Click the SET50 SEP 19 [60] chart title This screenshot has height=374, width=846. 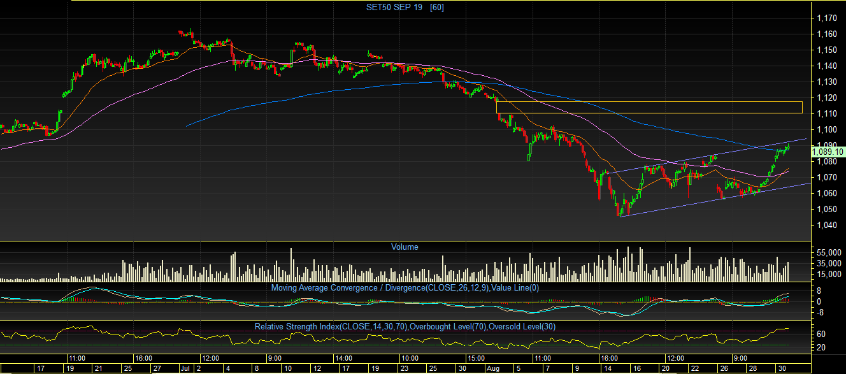[x=404, y=7]
